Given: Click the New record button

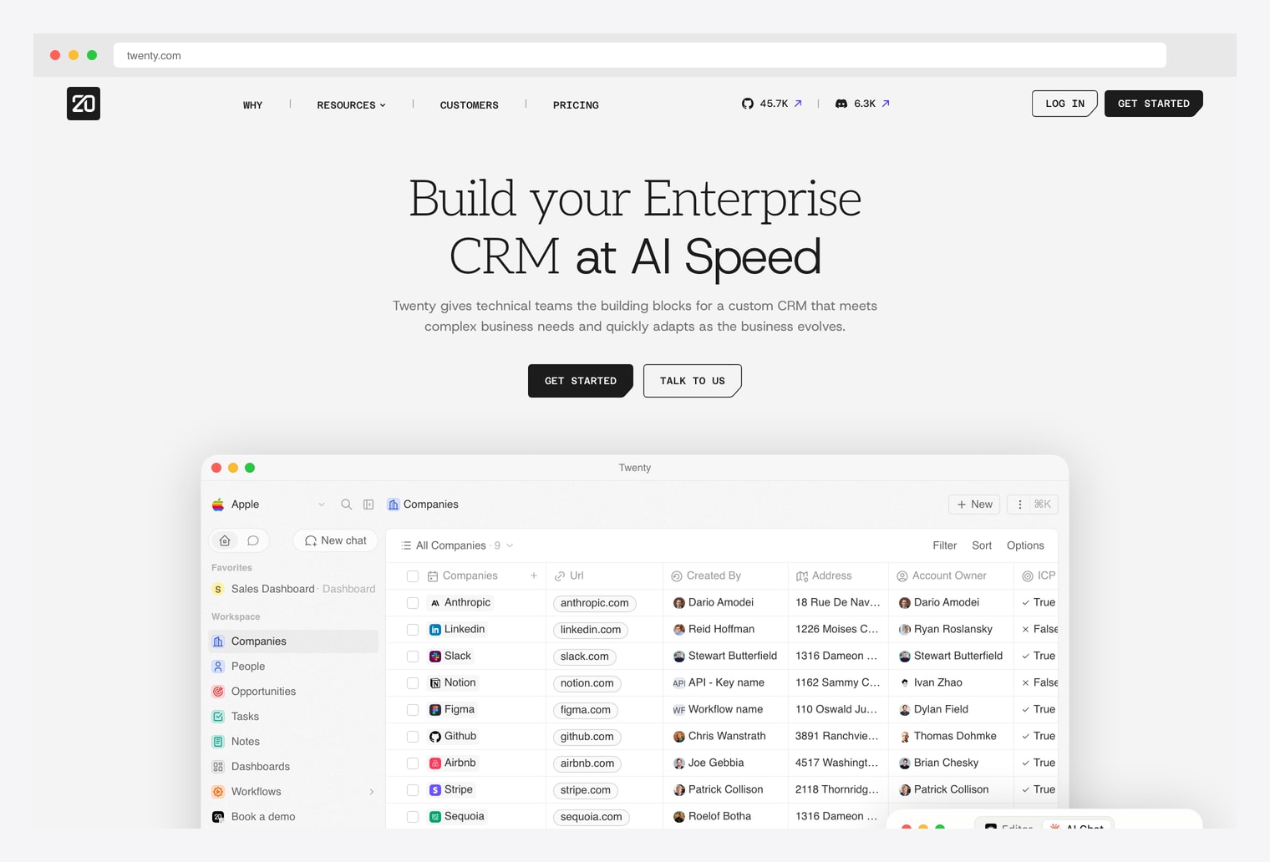Looking at the screenshot, I should (x=974, y=505).
